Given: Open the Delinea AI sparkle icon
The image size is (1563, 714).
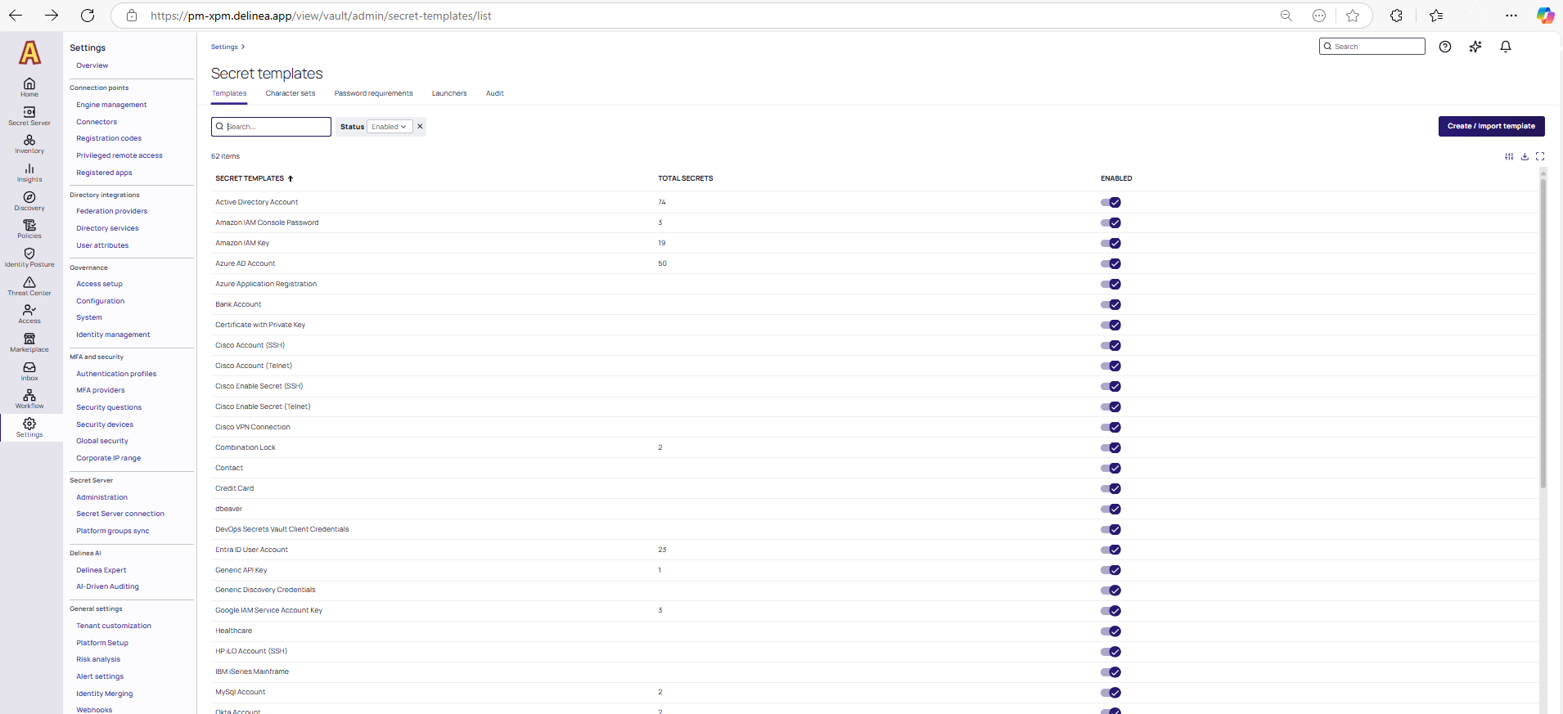Looking at the screenshot, I should click(x=1475, y=47).
